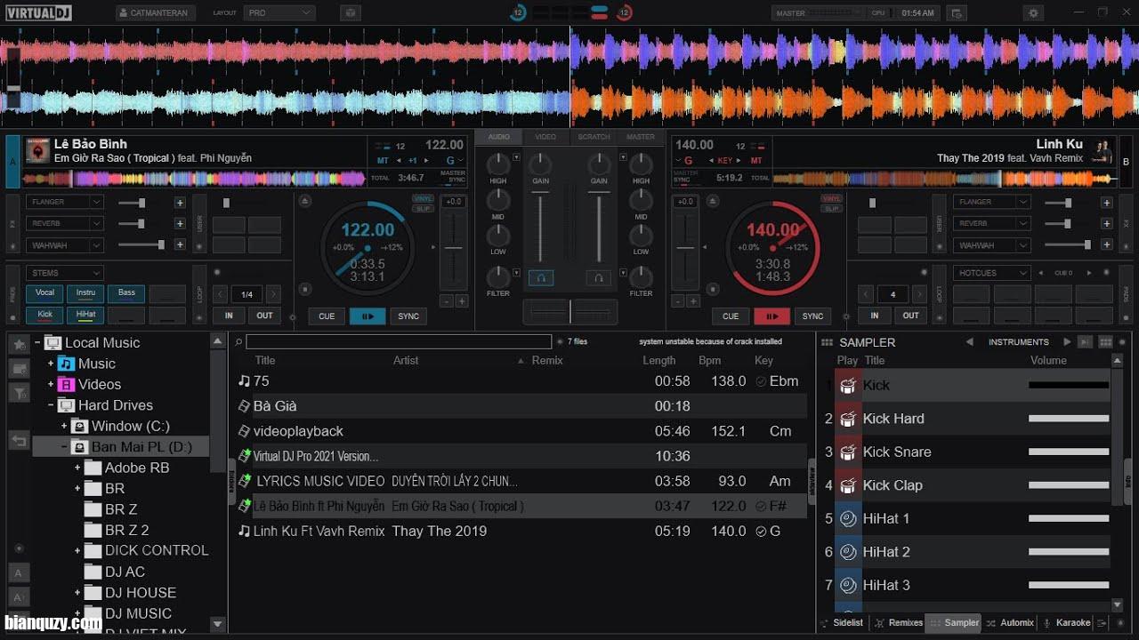Image resolution: width=1139 pixels, height=640 pixels.
Task: Expand the Window (C:) drive node
Action: 64,427
